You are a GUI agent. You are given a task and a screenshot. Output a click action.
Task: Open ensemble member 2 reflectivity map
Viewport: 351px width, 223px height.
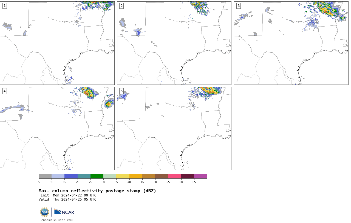click(174, 43)
